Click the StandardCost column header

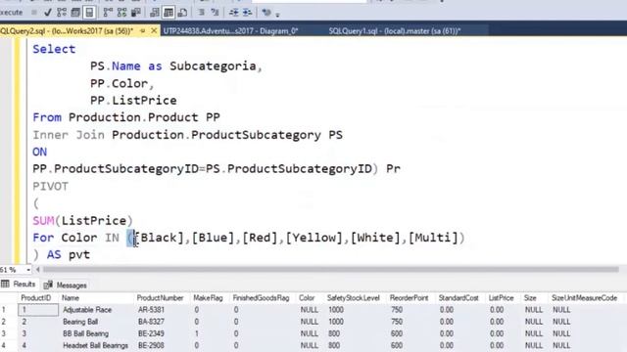click(458, 298)
